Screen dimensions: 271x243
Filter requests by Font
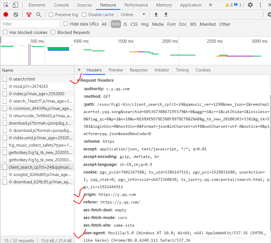171,24
